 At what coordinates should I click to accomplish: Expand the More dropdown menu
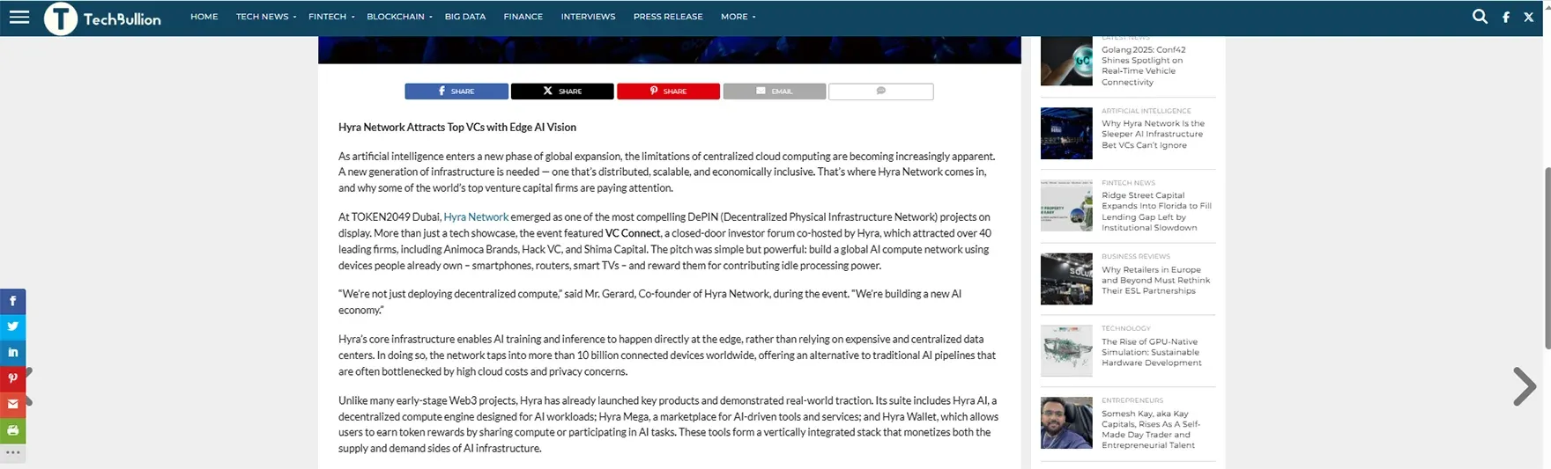(738, 17)
